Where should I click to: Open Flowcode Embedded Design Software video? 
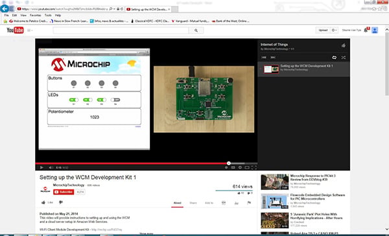(x=317, y=197)
